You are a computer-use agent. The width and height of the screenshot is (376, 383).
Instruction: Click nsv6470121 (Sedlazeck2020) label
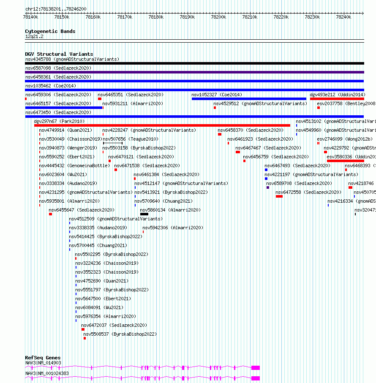[x=141, y=157]
